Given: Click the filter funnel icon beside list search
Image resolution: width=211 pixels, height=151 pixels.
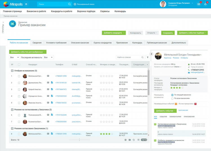Looking at the screenshot, I should click(x=148, y=57).
